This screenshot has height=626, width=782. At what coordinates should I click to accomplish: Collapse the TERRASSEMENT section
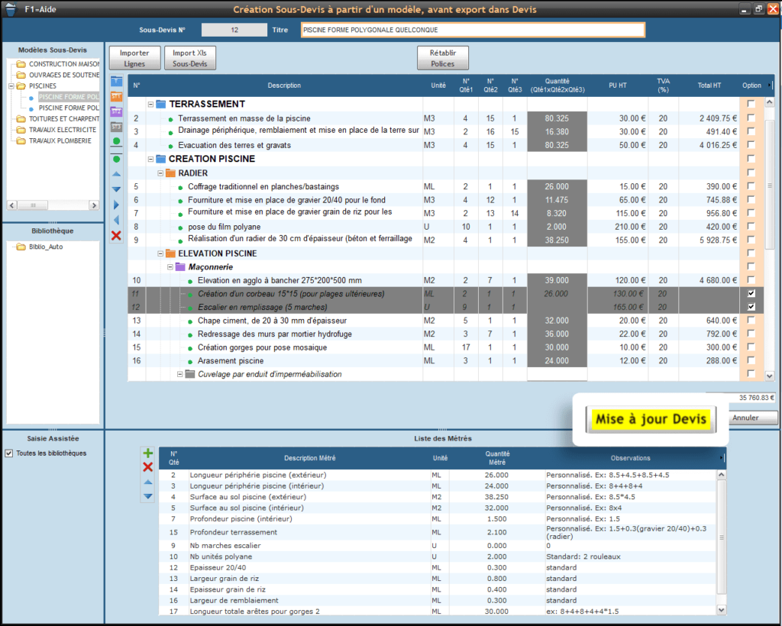150,104
